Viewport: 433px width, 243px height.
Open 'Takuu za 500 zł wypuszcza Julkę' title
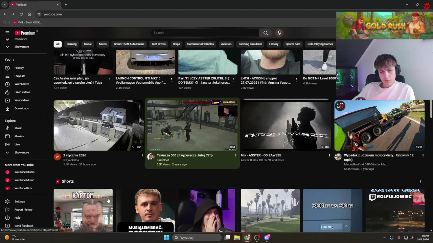coord(185,155)
